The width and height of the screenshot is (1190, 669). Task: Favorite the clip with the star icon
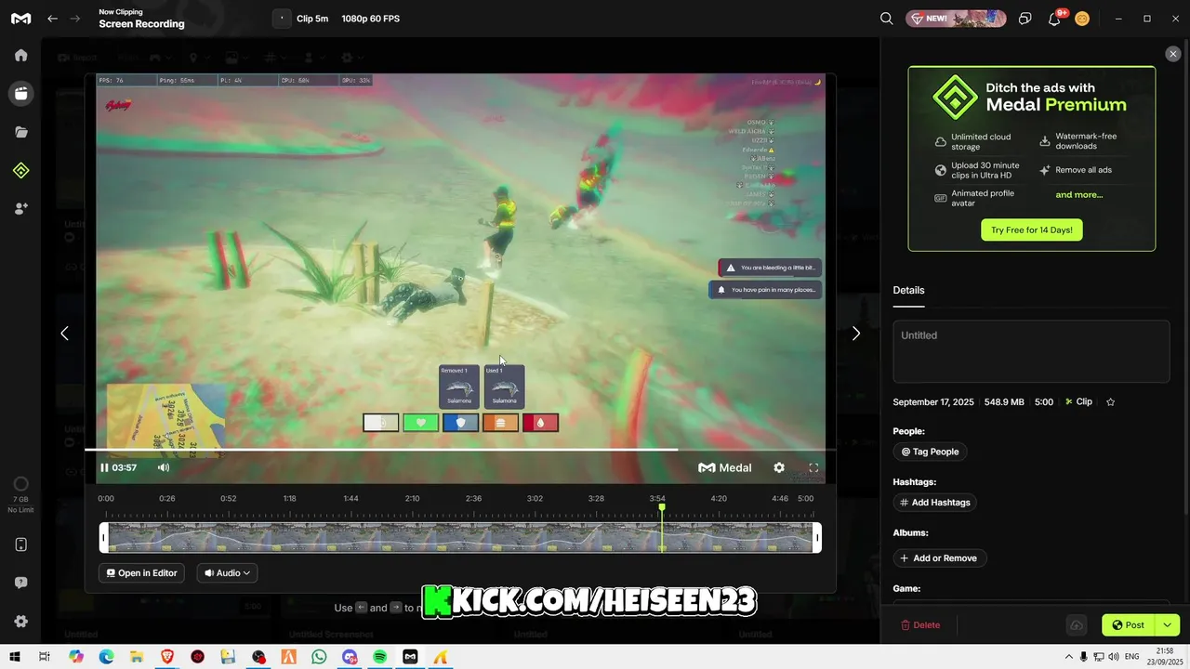coord(1110,402)
